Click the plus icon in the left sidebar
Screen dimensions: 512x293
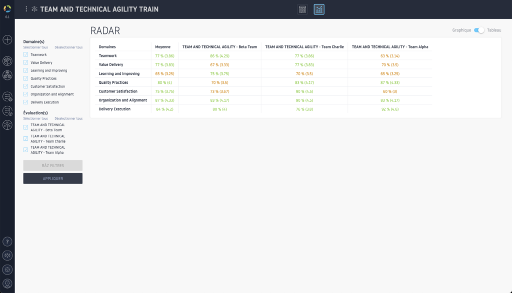7,39
